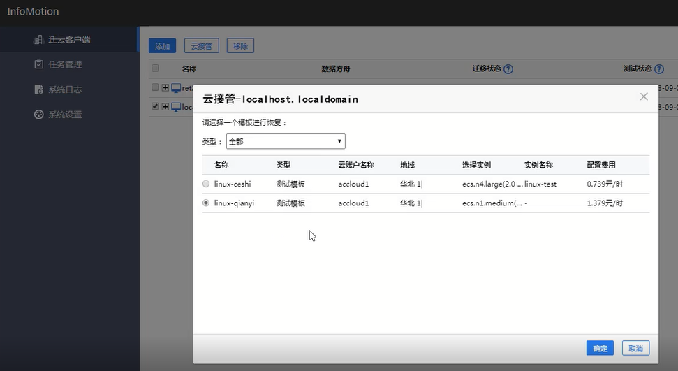Open 系统日志 in the sidebar
The height and width of the screenshot is (371, 678).
pyautogui.click(x=68, y=89)
